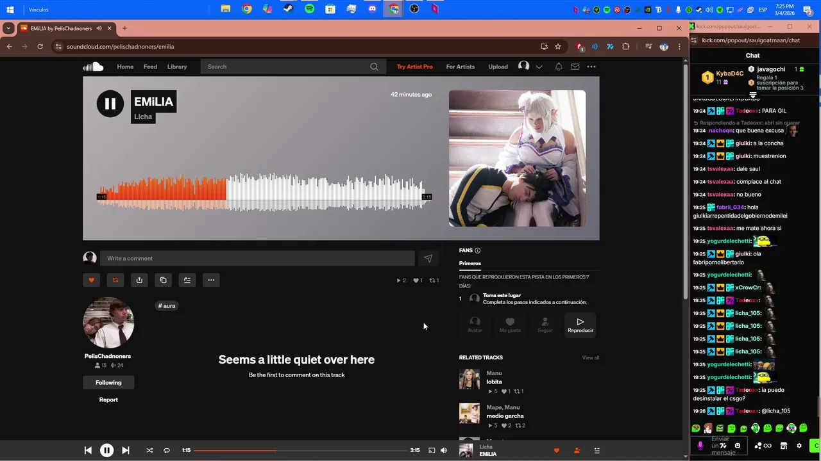Open the Windows Start menu
The width and height of the screenshot is (821, 461).
(10, 10)
